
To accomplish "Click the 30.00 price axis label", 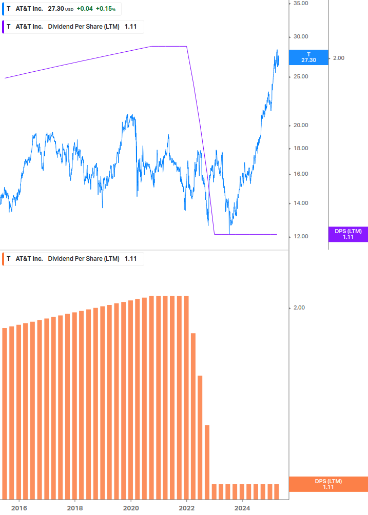I will [x=301, y=36].
